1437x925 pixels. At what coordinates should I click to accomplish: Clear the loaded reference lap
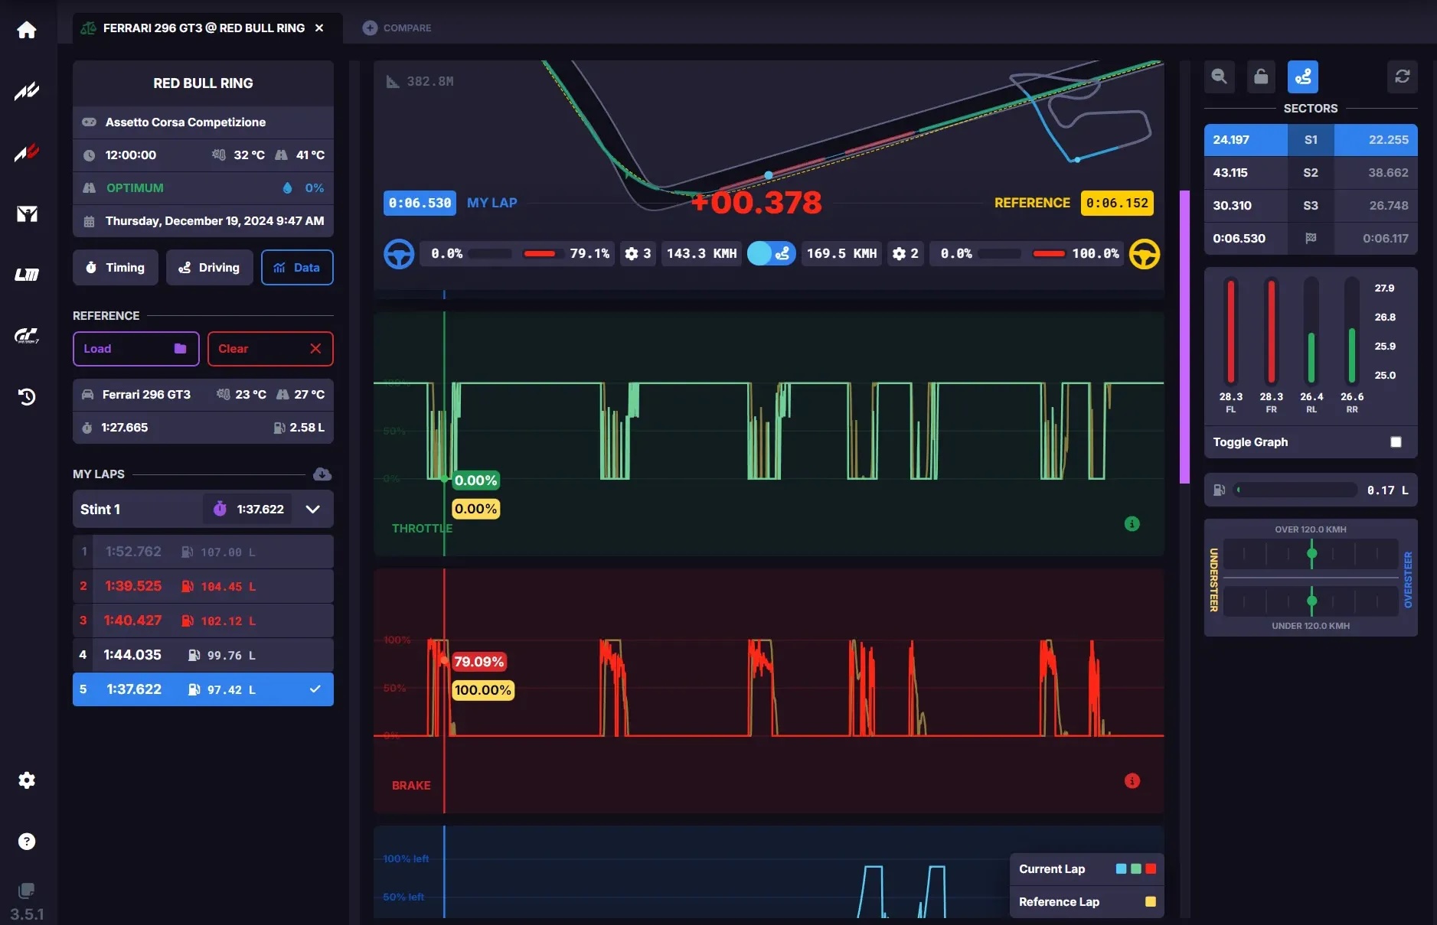tap(270, 349)
